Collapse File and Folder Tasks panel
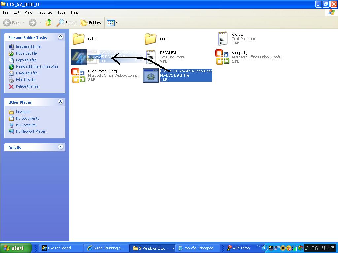Viewport: 338px width, 253px height. click(61, 37)
